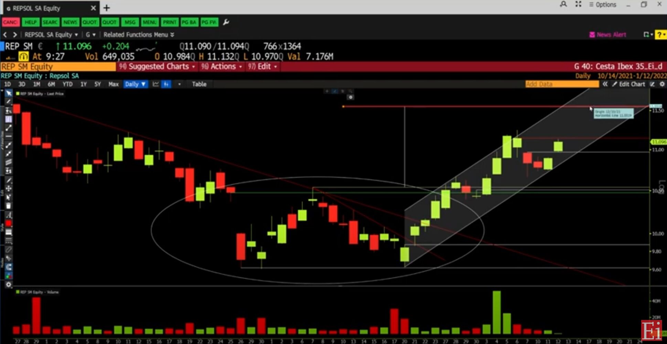Open the Options menu
The height and width of the screenshot is (344, 667).
(603, 4)
